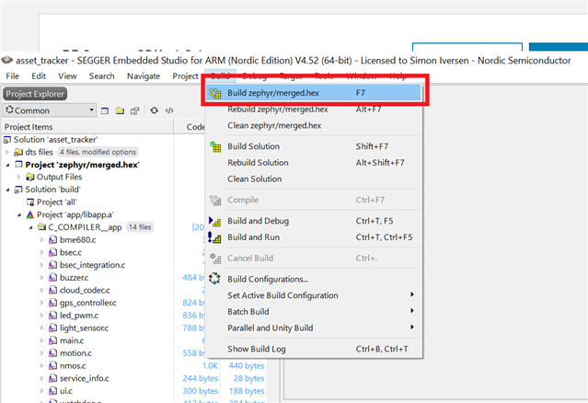Expand the Output Files folder
This screenshot has height=403, width=588.
[18, 177]
